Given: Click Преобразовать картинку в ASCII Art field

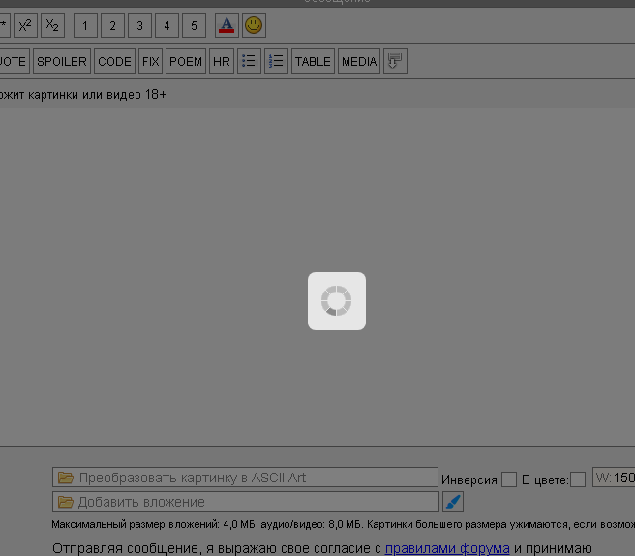Looking at the screenshot, I should click(x=246, y=478).
